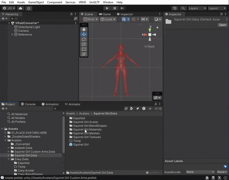Switch to the Animator tab
The width and height of the screenshot is (229, 180).
click(73, 104)
